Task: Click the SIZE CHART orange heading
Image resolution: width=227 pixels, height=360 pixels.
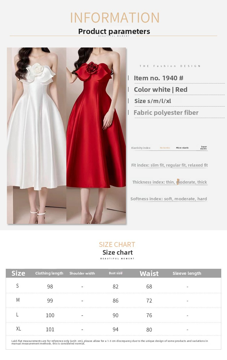Action: [117, 245]
